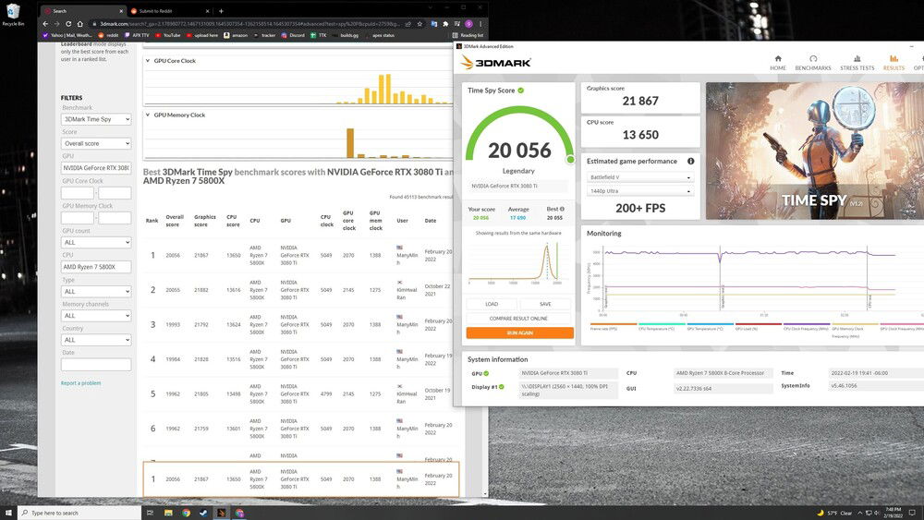Open the Battlefield V game dropdown
The image size is (924, 520).
click(x=638, y=177)
